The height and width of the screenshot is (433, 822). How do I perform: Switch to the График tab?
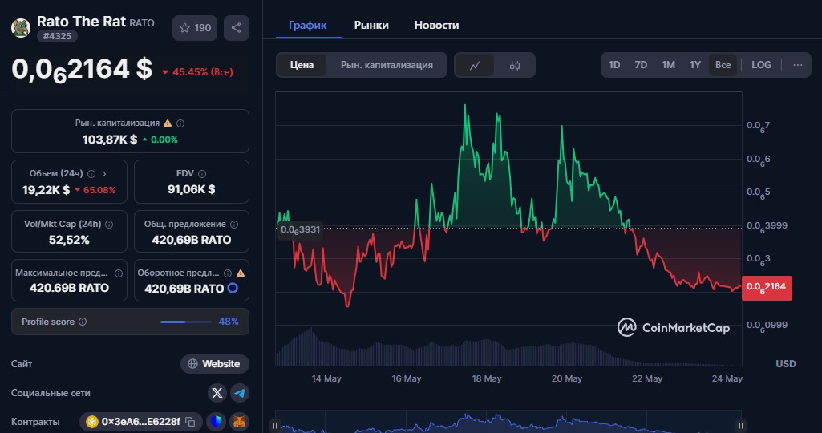(x=308, y=25)
